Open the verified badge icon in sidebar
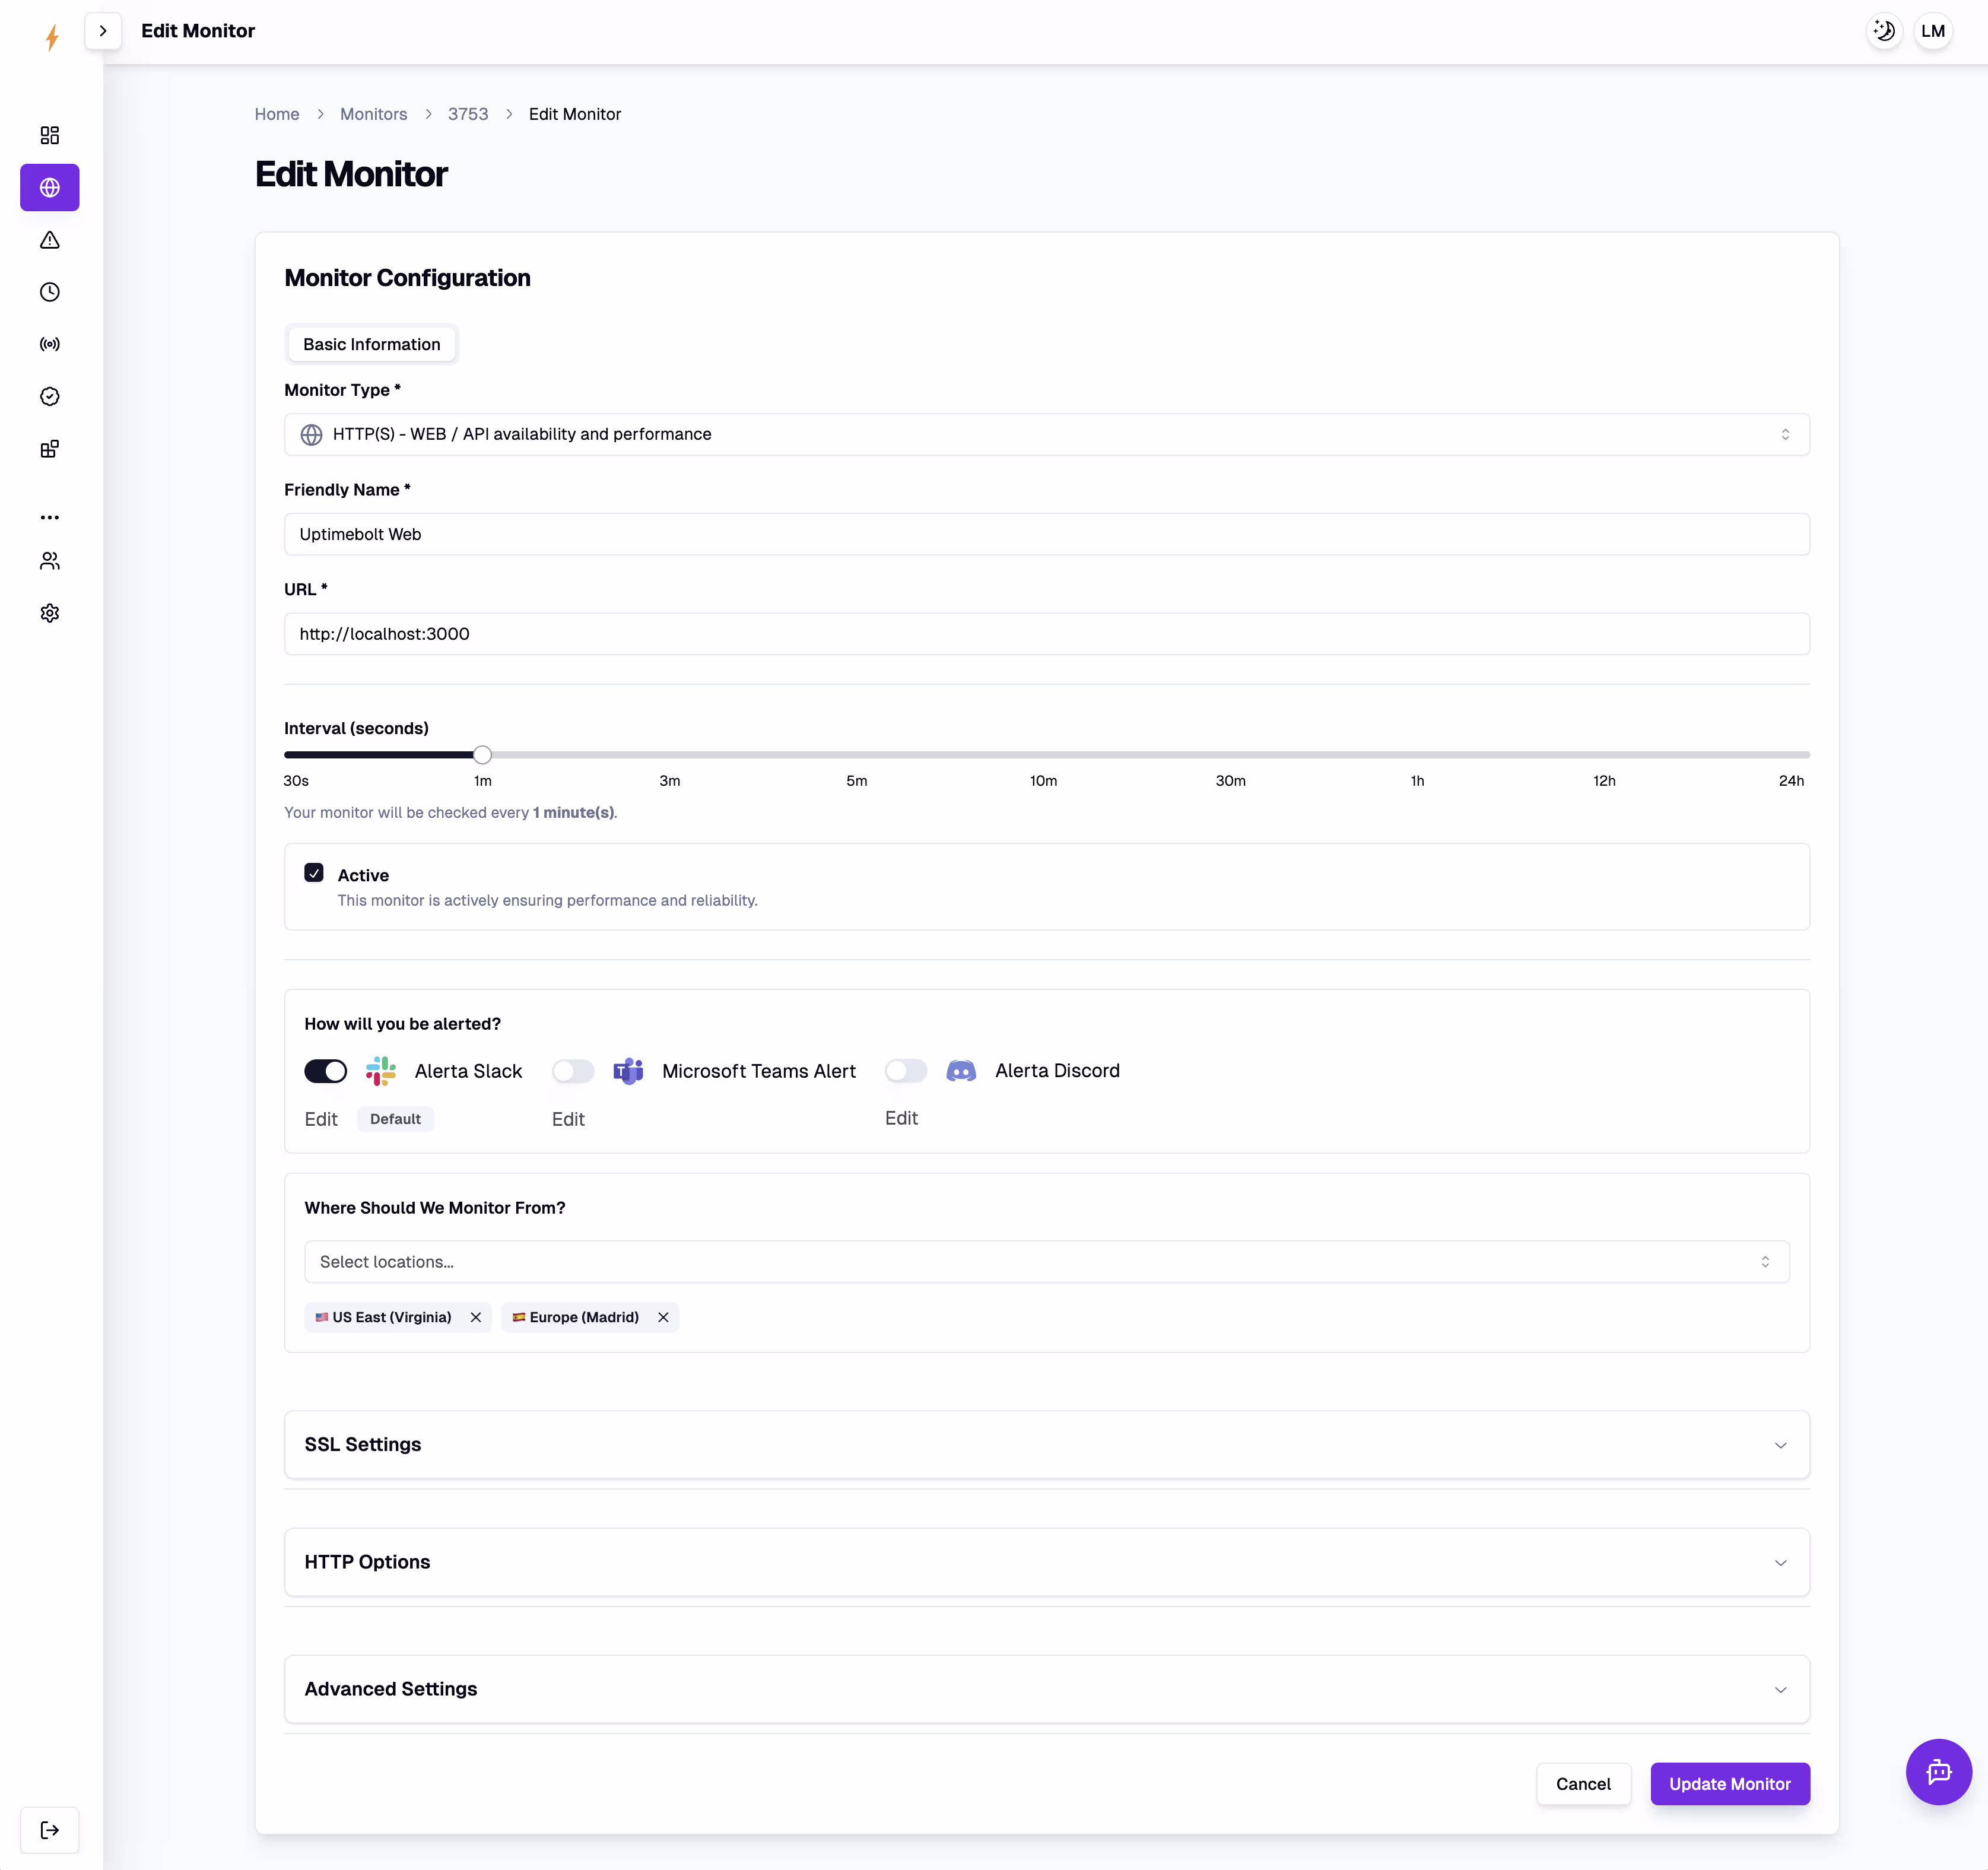 [49, 396]
